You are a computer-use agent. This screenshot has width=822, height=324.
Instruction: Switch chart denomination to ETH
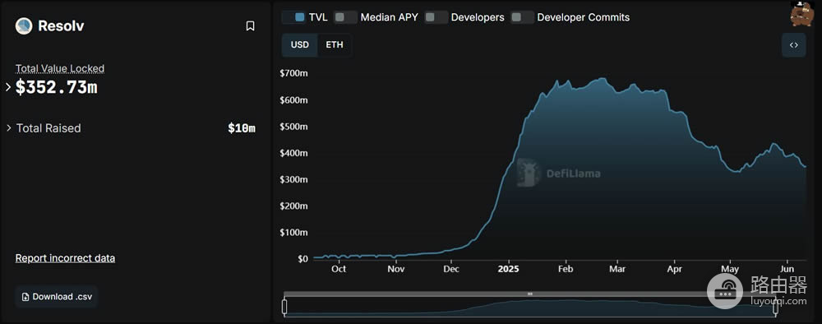tap(335, 45)
